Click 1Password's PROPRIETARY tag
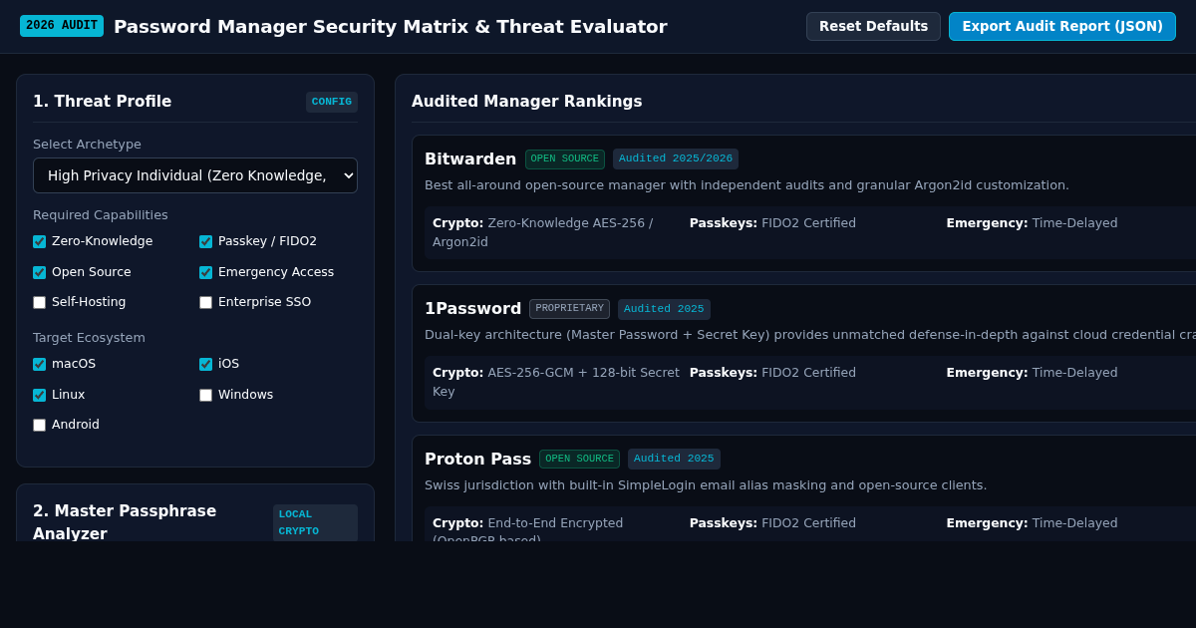 tap(569, 309)
